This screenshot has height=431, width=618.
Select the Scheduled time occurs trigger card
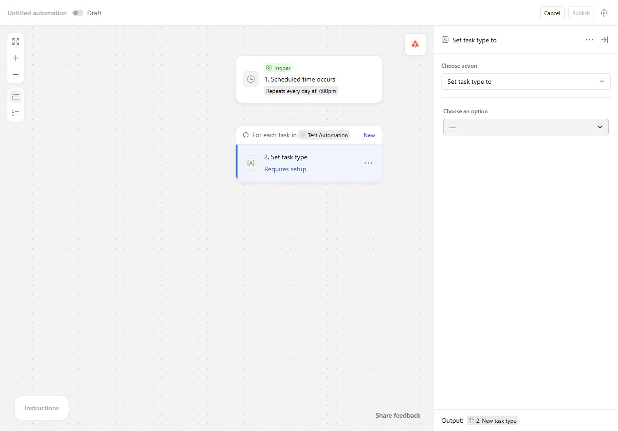pyautogui.click(x=309, y=79)
